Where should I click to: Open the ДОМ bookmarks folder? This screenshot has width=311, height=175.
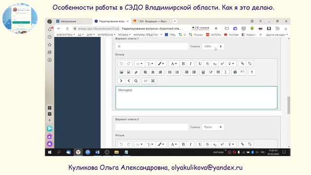(90, 35)
